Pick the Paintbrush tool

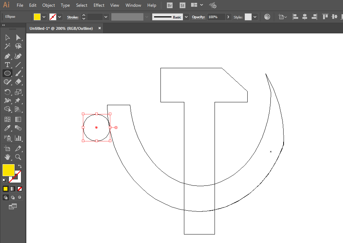(x=18, y=73)
